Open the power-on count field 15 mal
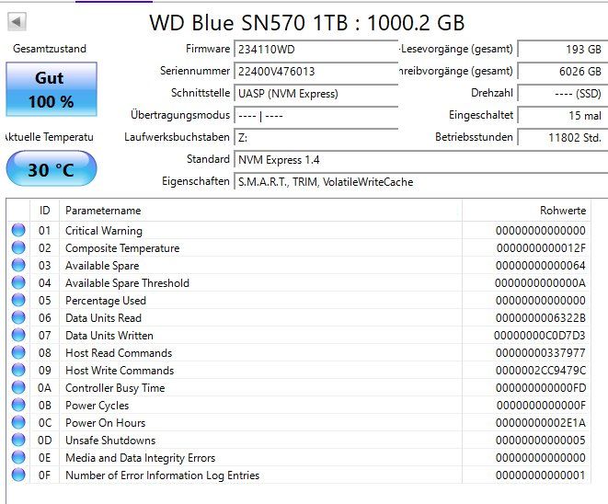Viewport: 608px width, 504px height. click(x=563, y=116)
